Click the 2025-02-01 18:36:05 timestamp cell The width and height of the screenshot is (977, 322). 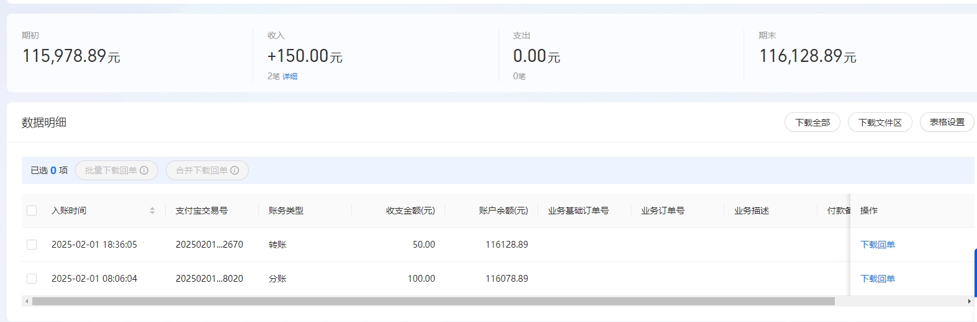coord(94,245)
